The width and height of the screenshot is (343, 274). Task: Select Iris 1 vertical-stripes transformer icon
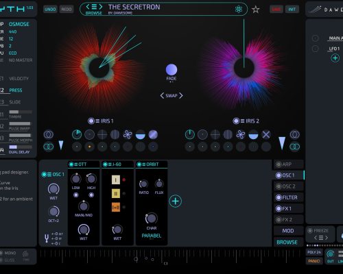point(115,134)
